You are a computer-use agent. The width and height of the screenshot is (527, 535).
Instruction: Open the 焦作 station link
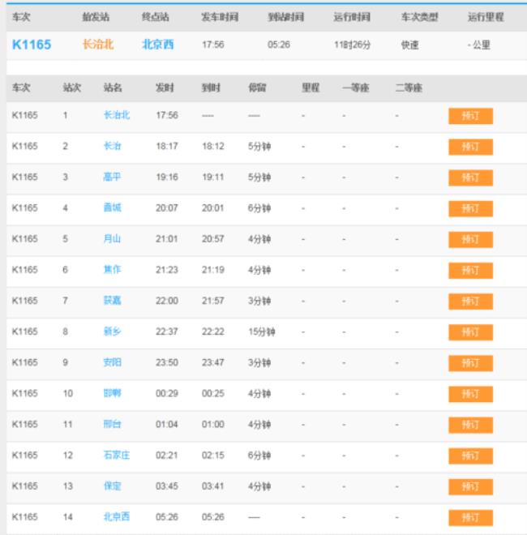tap(113, 270)
